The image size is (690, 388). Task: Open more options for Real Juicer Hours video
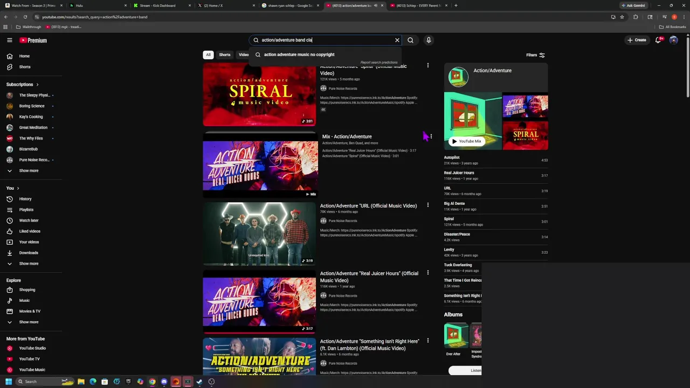[428, 273]
